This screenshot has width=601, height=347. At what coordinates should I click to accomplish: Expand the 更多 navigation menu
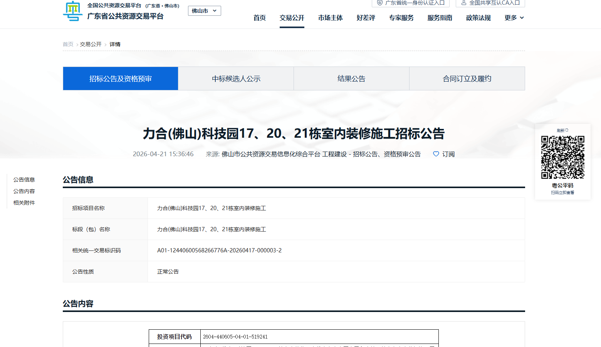point(514,18)
